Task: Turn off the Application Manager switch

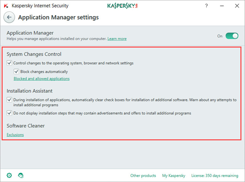Action: [x=232, y=36]
